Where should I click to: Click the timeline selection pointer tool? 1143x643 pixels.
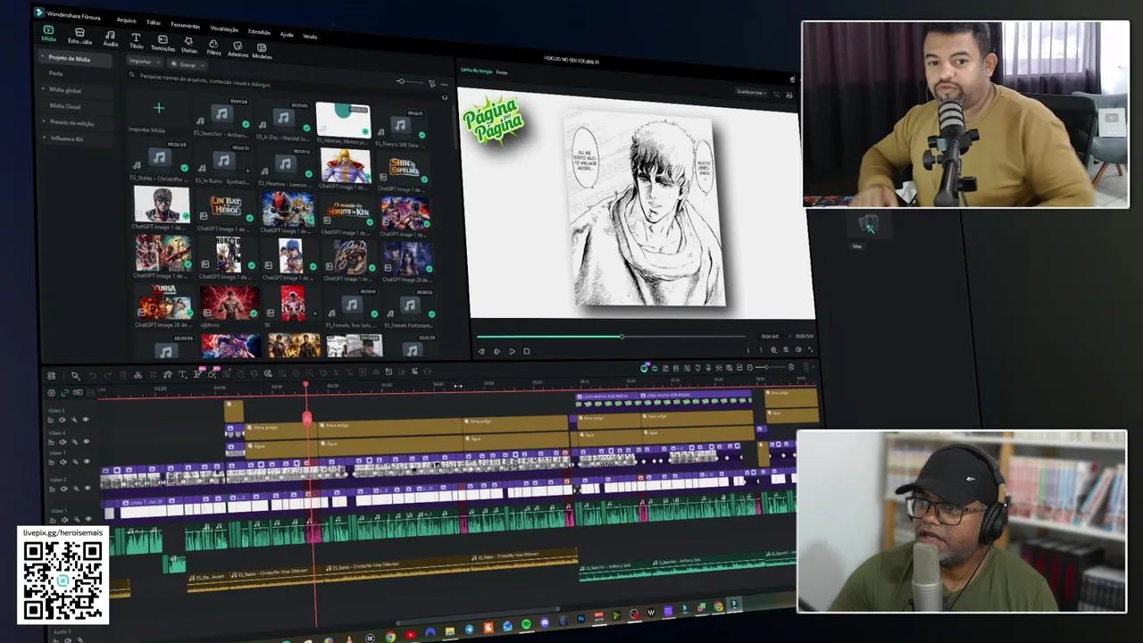point(75,376)
